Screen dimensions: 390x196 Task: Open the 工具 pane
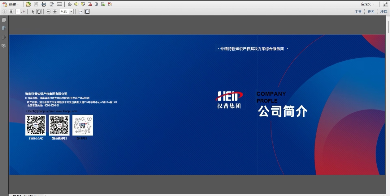pyautogui.click(x=358, y=11)
